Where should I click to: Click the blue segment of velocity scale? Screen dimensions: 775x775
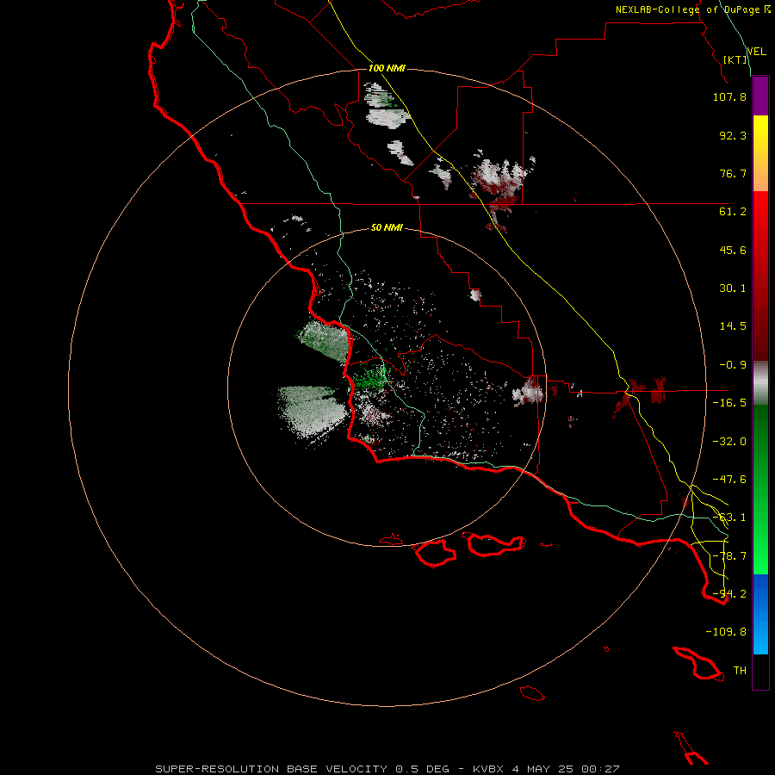(760, 614)
